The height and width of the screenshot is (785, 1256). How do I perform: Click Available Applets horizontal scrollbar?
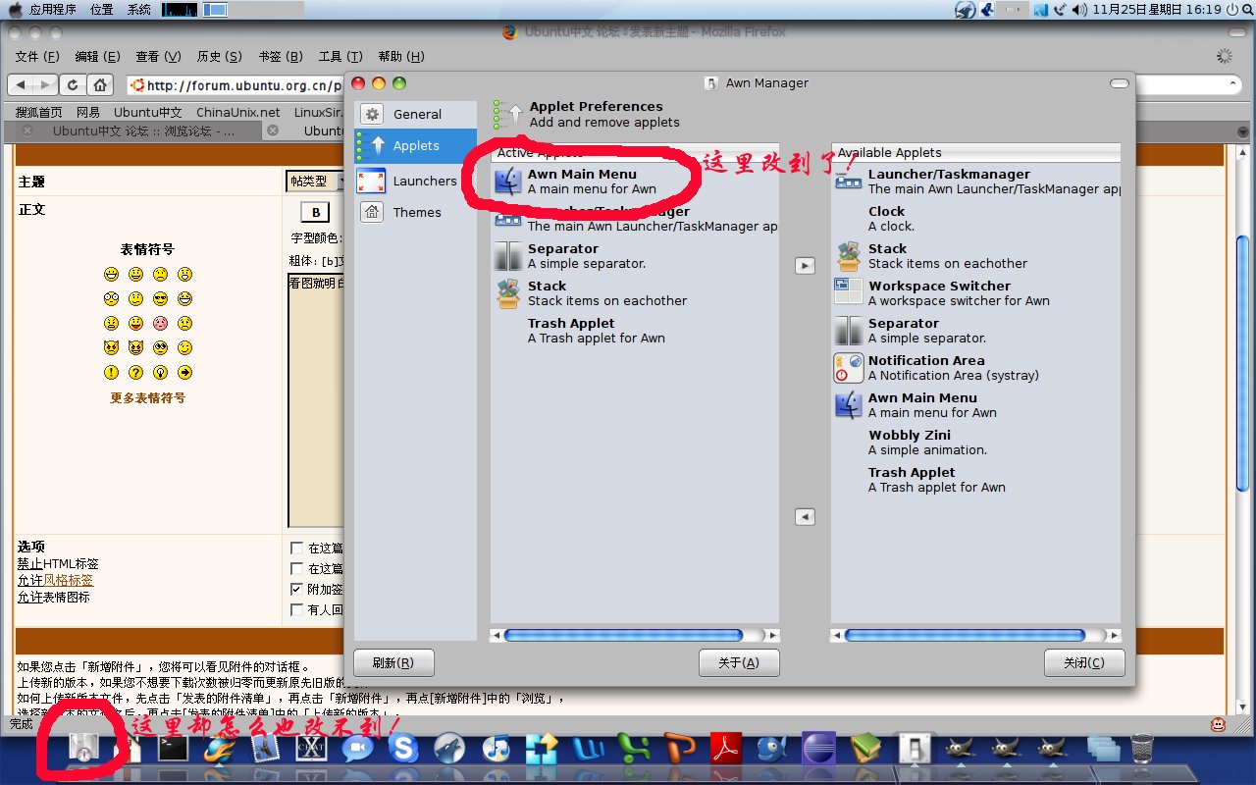click(975, 635)
